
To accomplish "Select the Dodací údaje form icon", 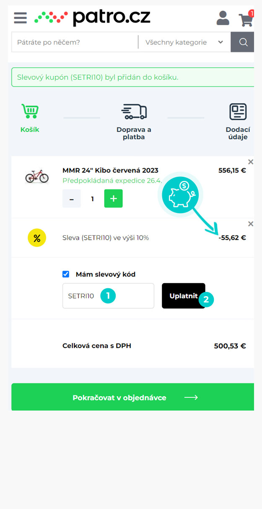I will (238, 111).
